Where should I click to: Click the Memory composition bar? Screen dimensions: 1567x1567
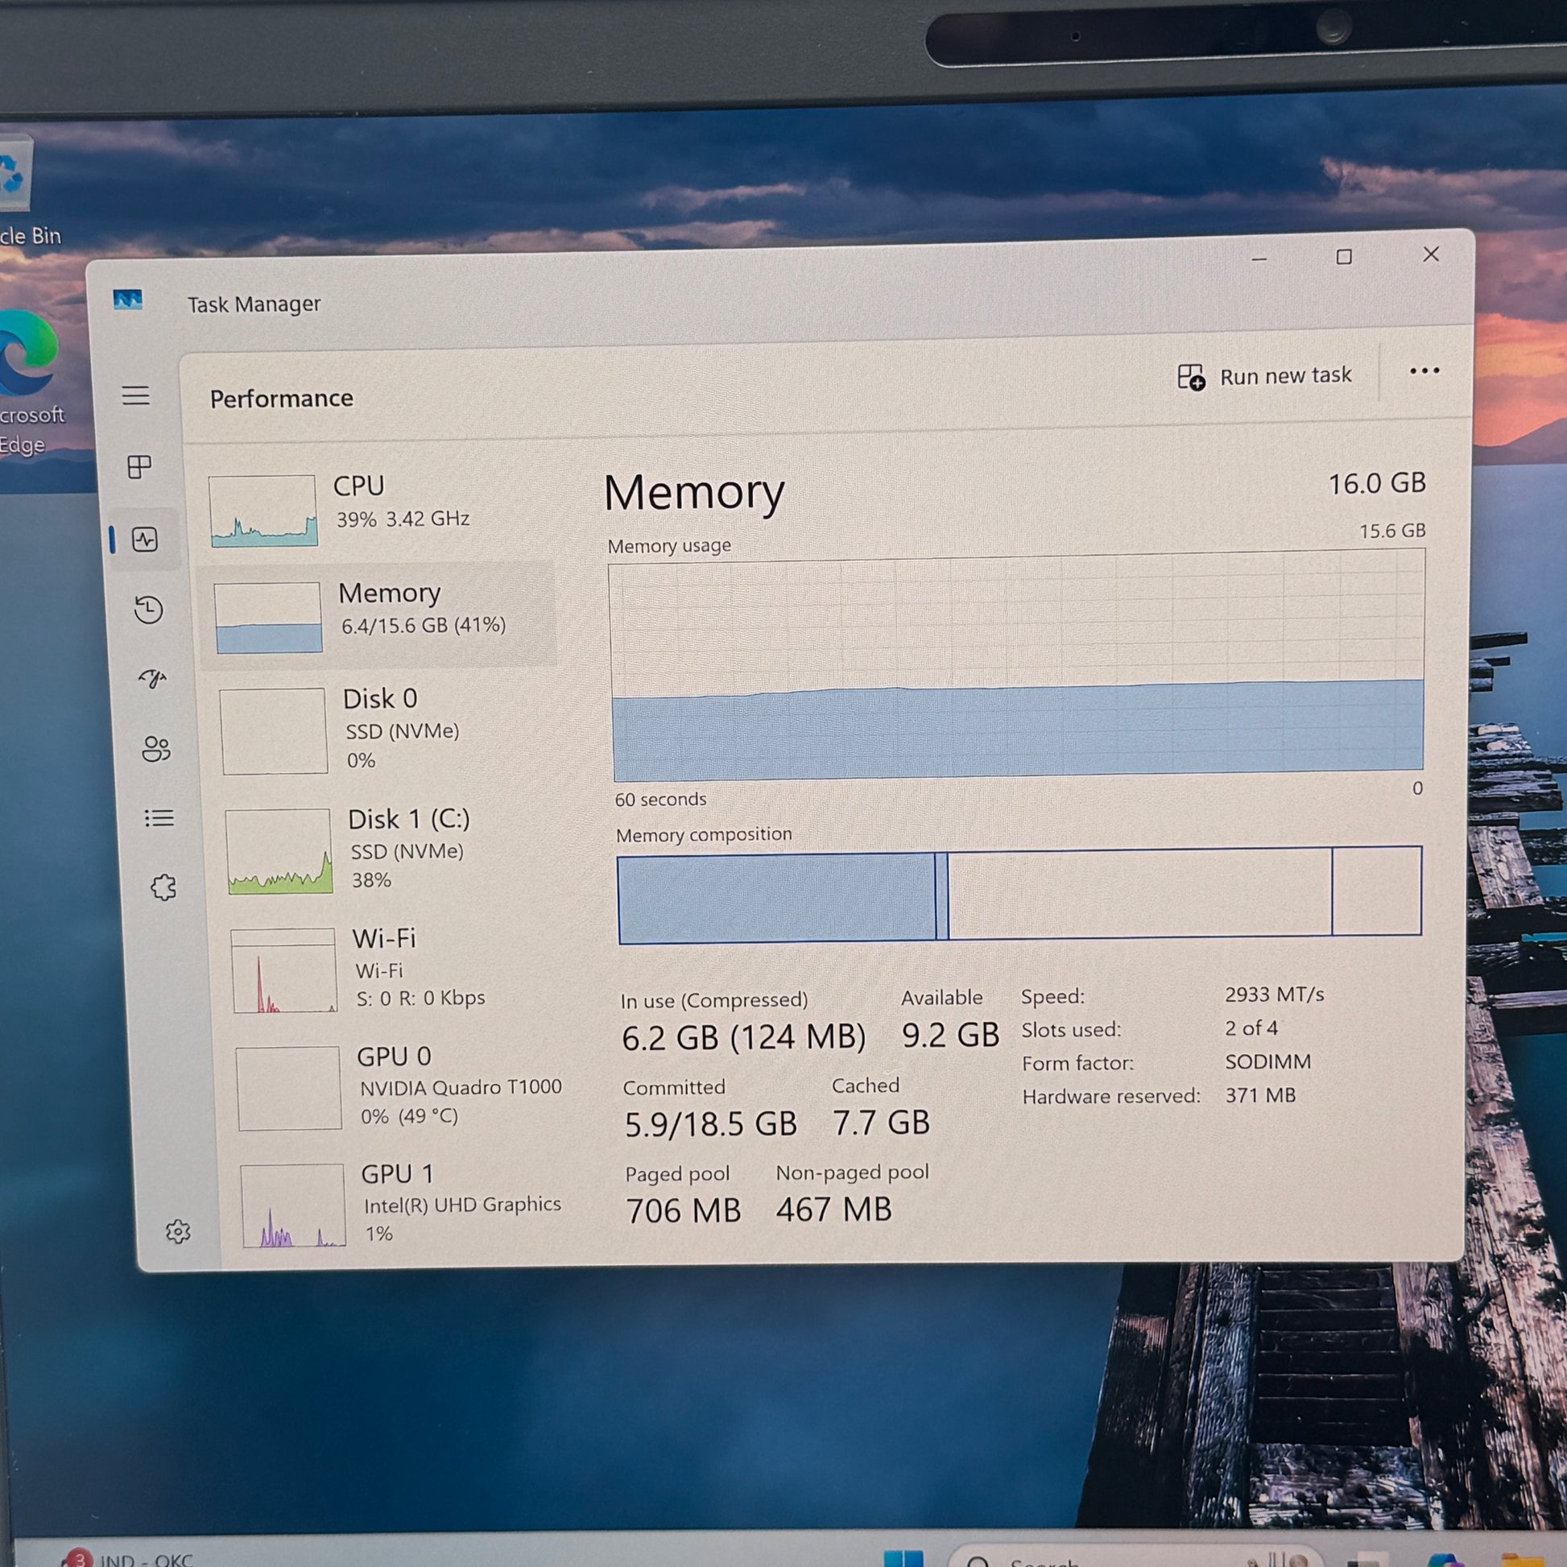(1019, 895)
